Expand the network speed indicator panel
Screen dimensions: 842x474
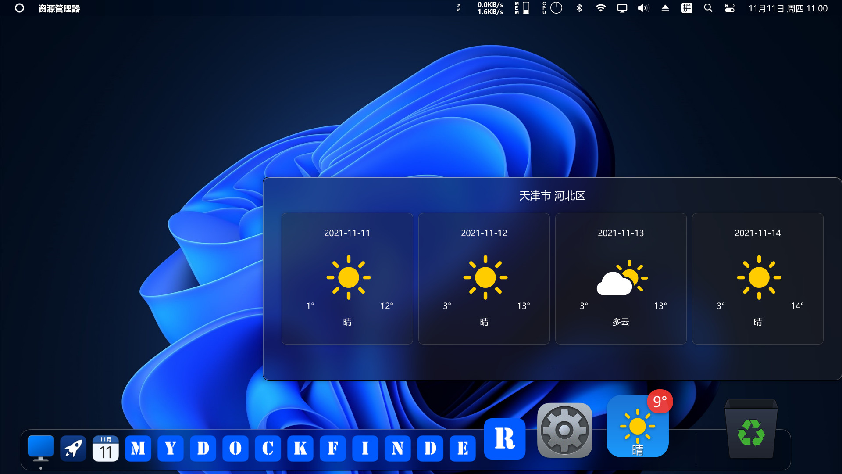[490, 8]
